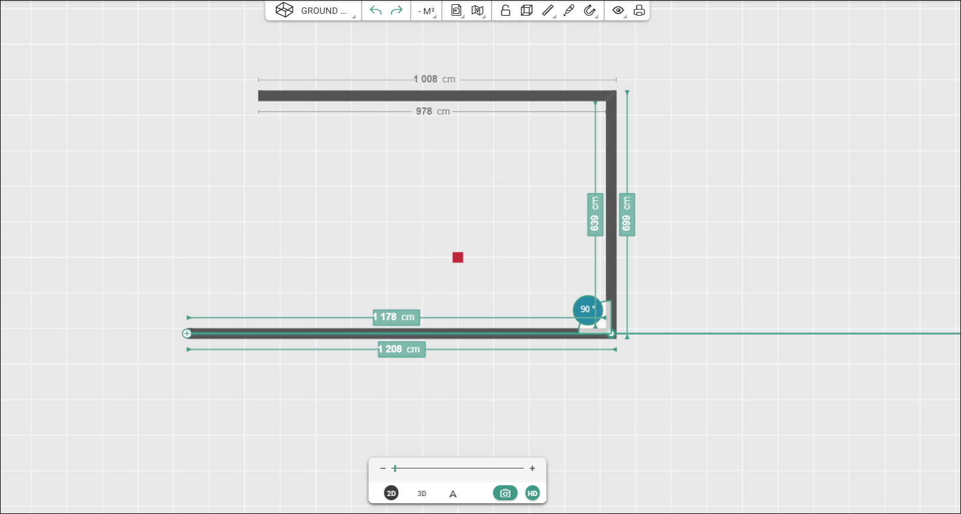961x514 pixels.
Task: Open the 3D box view icon
Action: (x=527, y=11)
